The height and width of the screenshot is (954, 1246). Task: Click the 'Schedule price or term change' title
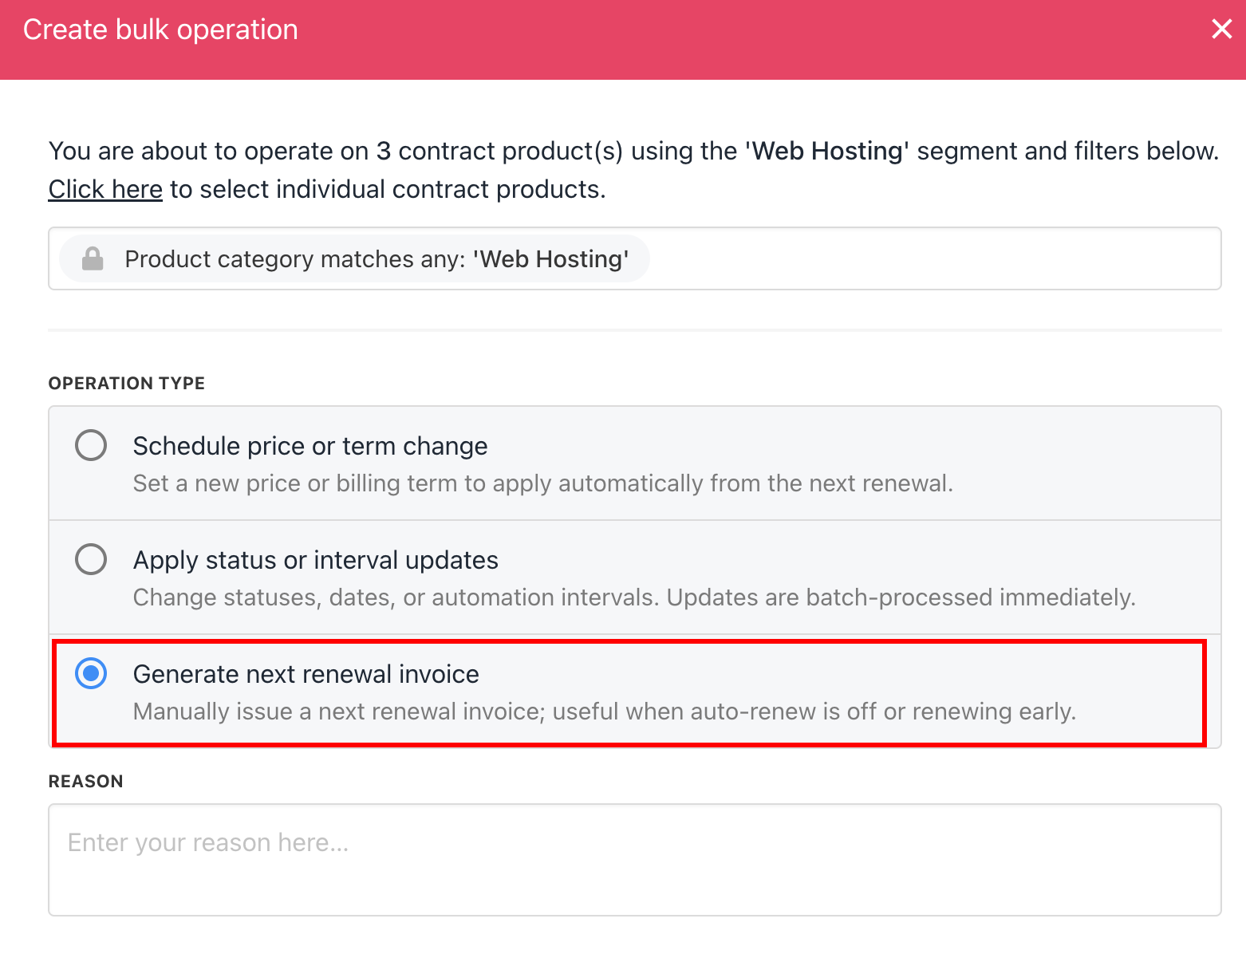(310, 446)
